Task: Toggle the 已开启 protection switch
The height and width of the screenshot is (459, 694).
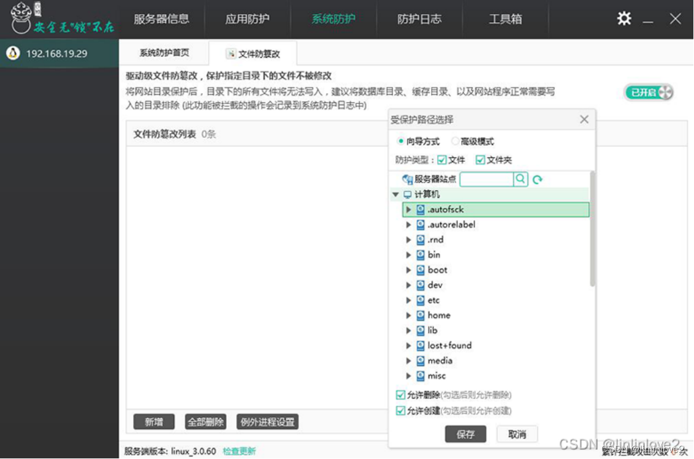Action: [649, 92]
